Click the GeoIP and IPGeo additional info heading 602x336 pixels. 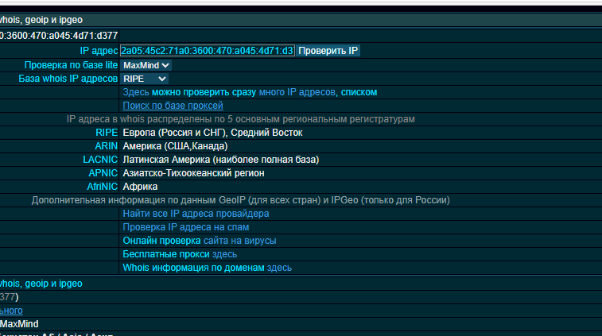click(x=241, y=200)
